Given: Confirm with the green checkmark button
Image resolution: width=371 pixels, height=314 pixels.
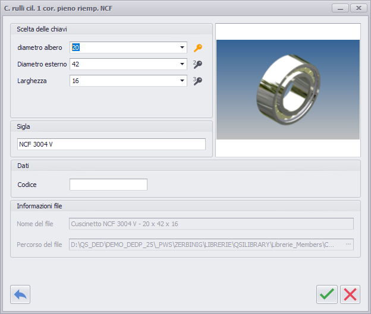Looking at the screenshot, I should [x=327, y=294].
